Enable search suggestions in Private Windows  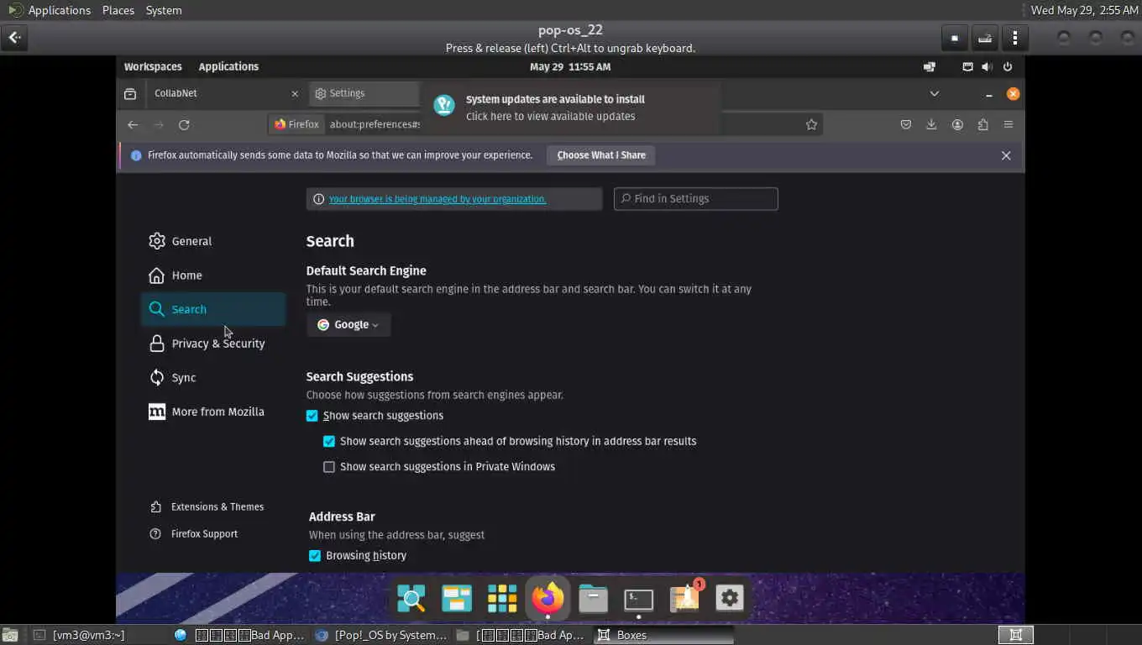tap(329, 467)
